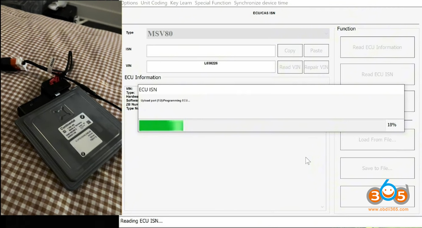Click the Read ECU ISN button
422x228 pixels.
(x=377, y=74)
